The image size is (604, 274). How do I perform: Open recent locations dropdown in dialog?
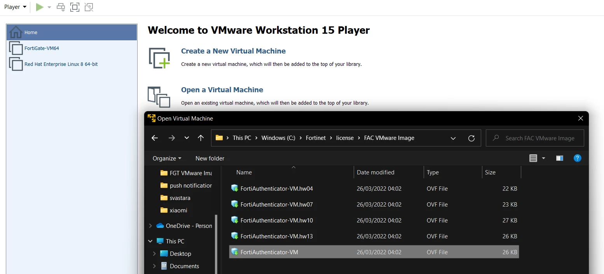point(187,138)
